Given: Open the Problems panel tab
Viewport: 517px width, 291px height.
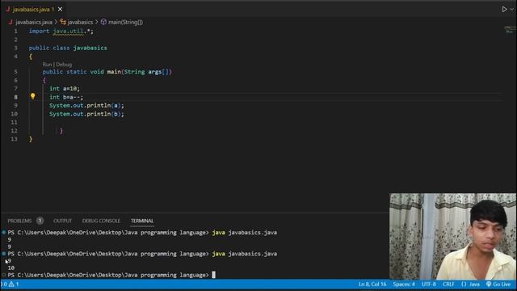Looking at the screenshot, I should [x=19, y=221].
